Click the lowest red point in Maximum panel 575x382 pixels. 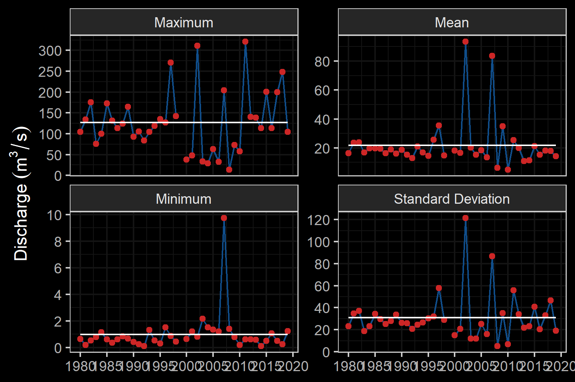[229, 170]
